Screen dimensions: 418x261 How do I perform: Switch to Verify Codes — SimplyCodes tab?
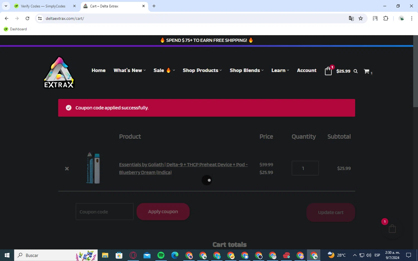(43, 6)
